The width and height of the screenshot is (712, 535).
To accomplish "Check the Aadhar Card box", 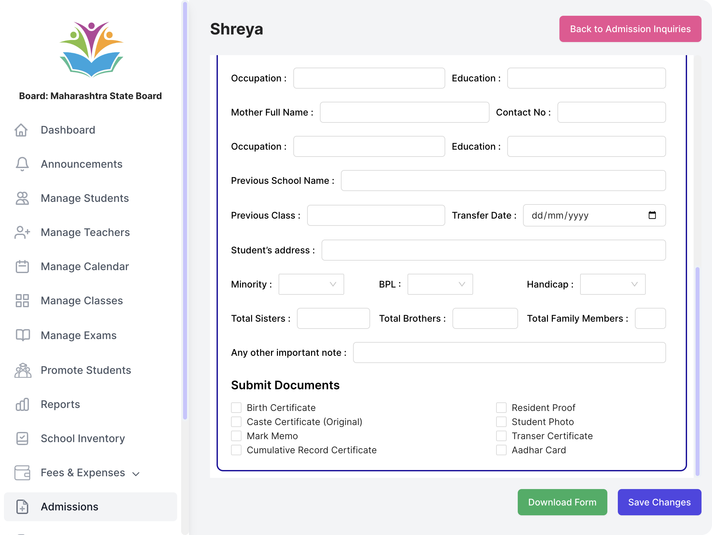I will click(x=501, y=450).
